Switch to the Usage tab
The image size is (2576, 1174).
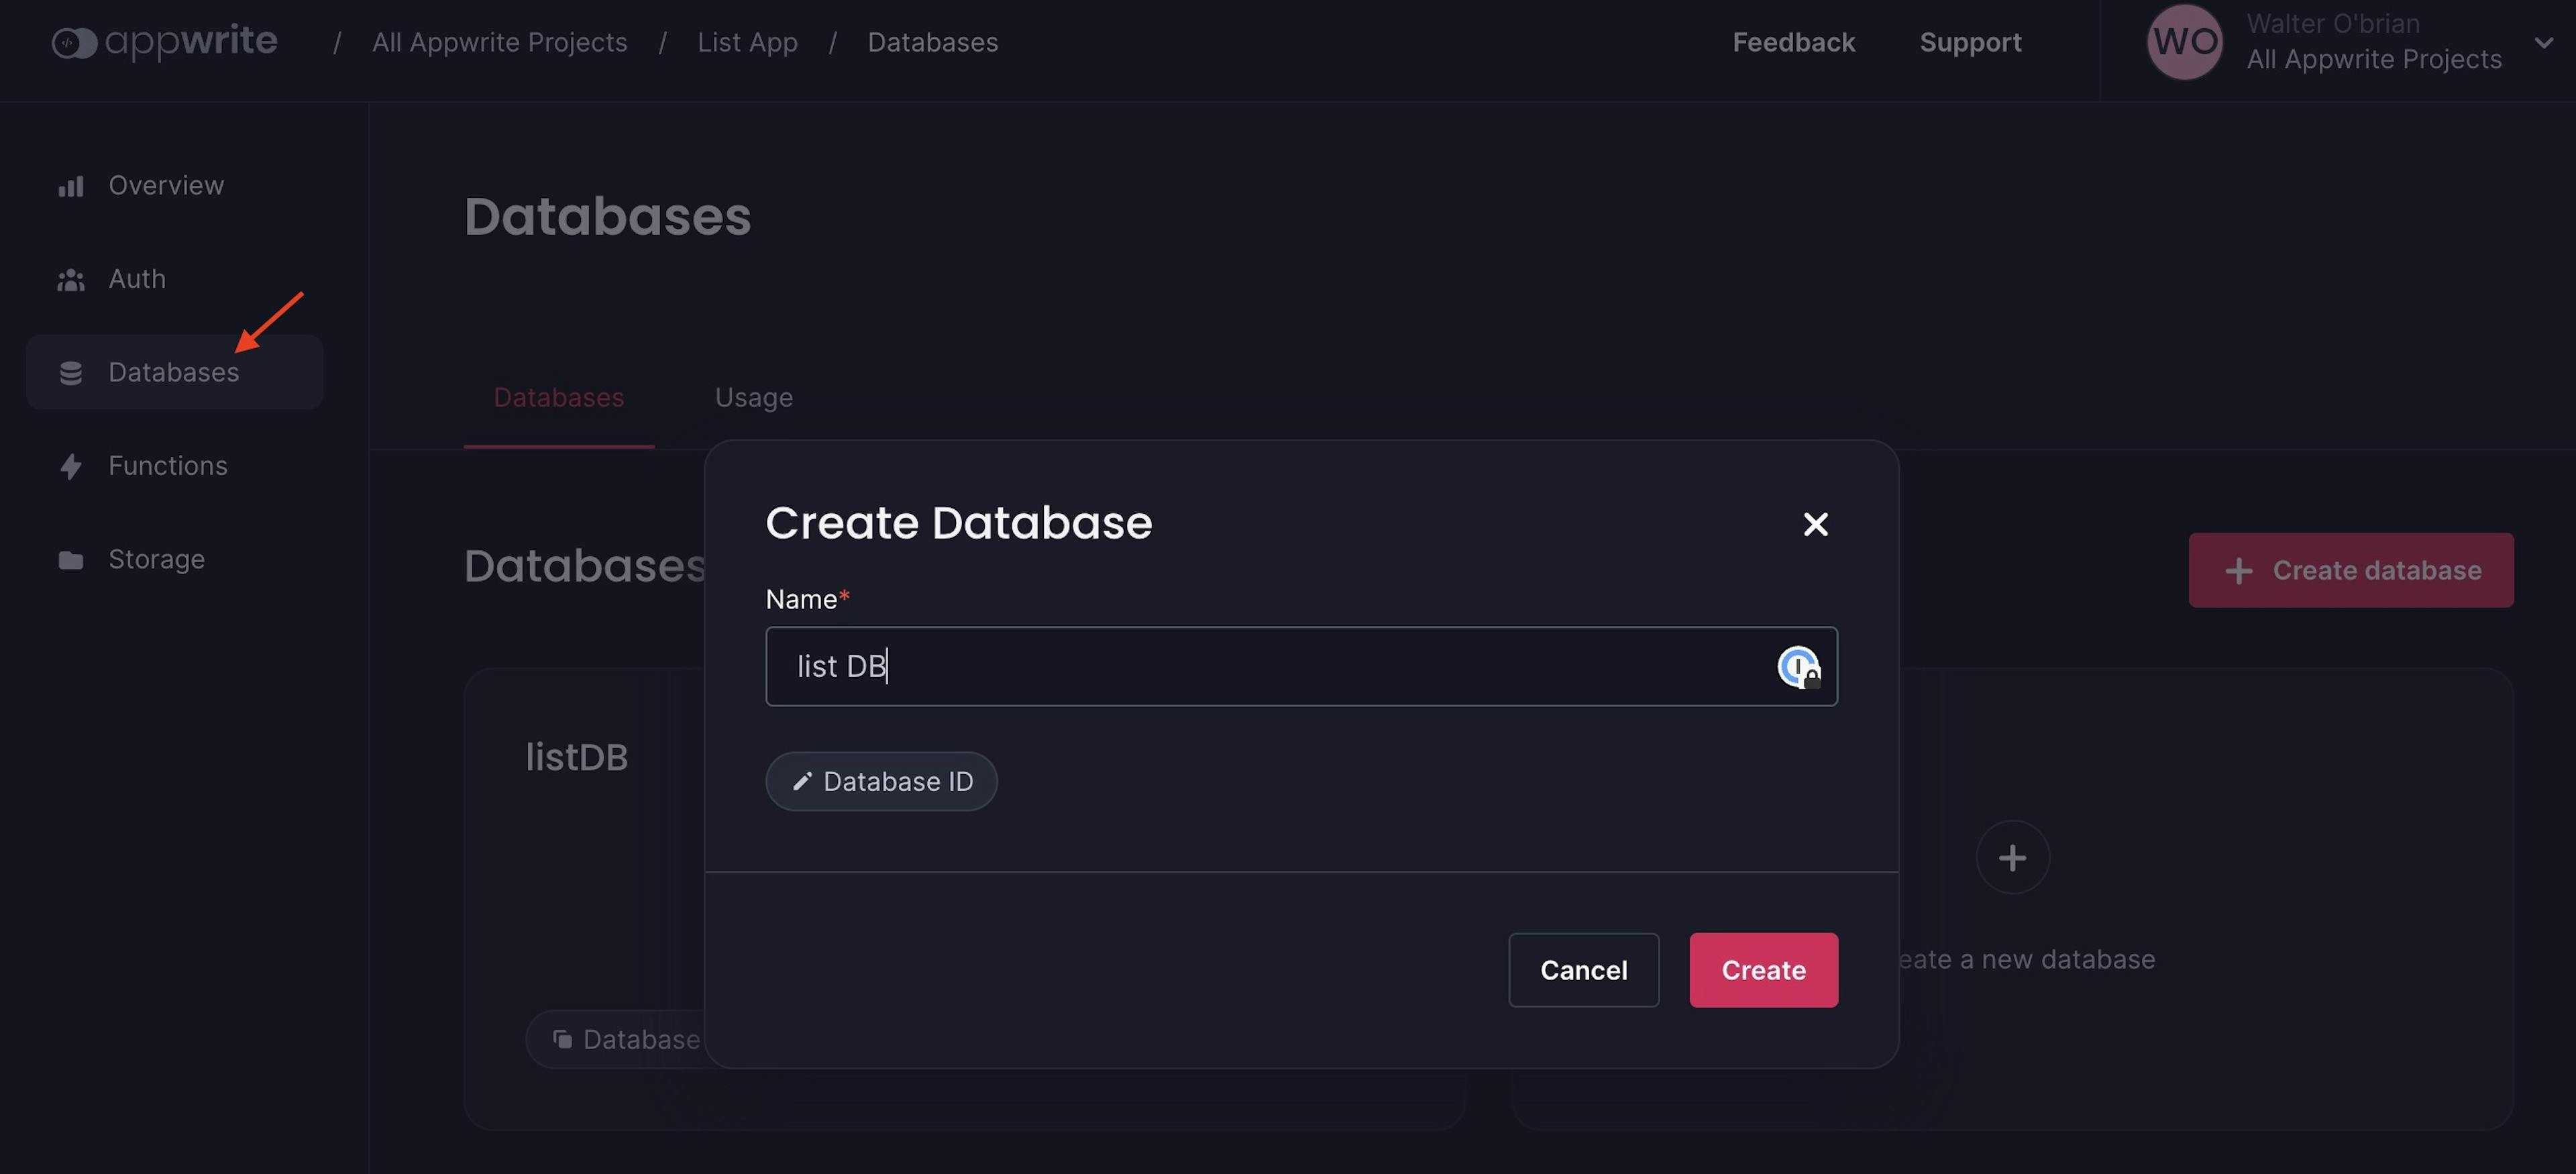coord(753,397)
